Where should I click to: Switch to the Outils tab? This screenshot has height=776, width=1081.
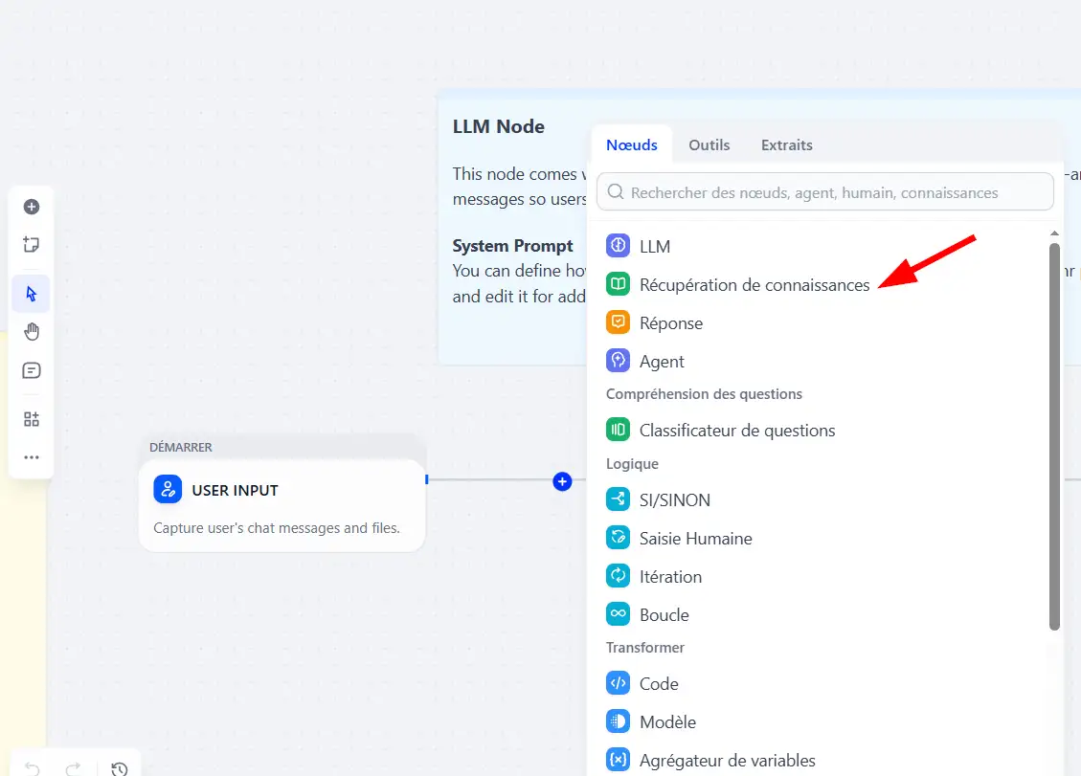[x=709, y=144]
